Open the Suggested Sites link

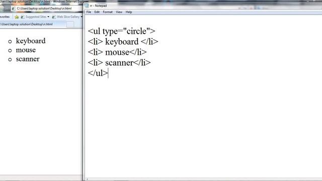(36, 17)
